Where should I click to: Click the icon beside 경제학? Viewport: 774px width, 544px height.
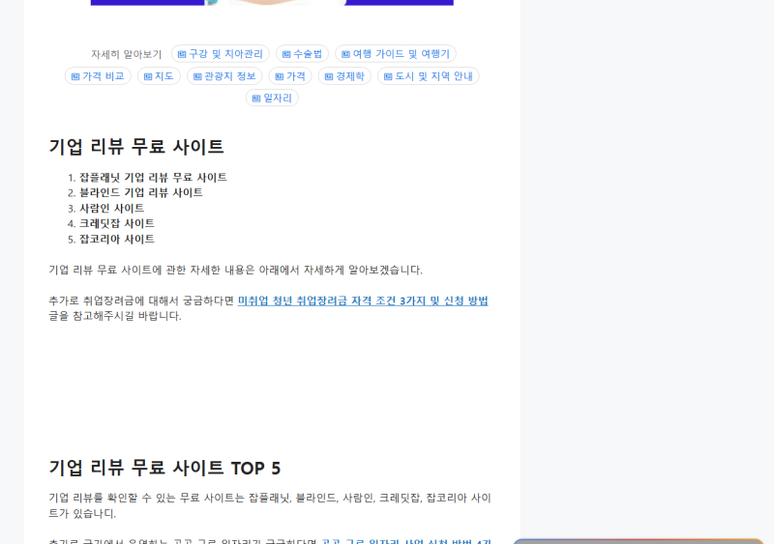(x=328, y=76)
